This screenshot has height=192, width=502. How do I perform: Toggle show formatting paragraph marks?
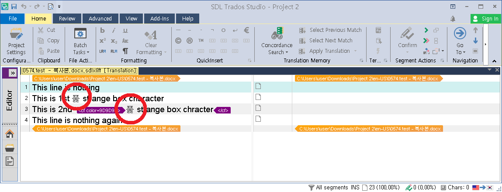pyautogui.click(x=125, y=51)
